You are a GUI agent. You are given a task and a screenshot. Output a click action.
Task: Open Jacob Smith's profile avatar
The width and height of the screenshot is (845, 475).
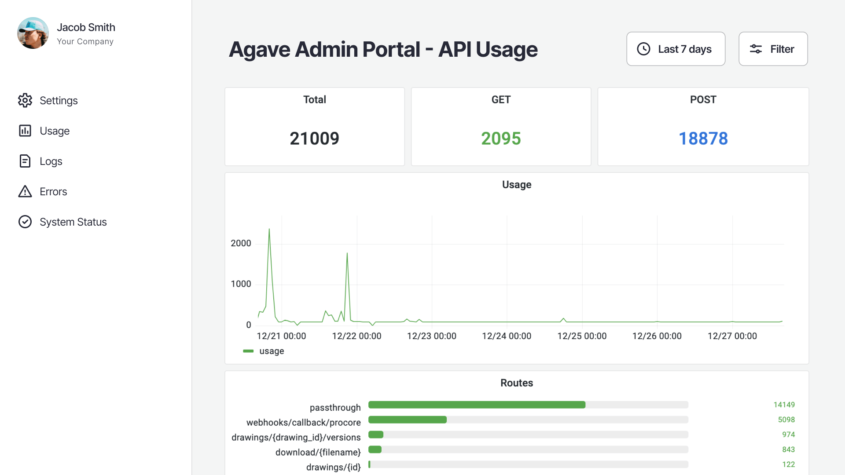pos(33,33)
